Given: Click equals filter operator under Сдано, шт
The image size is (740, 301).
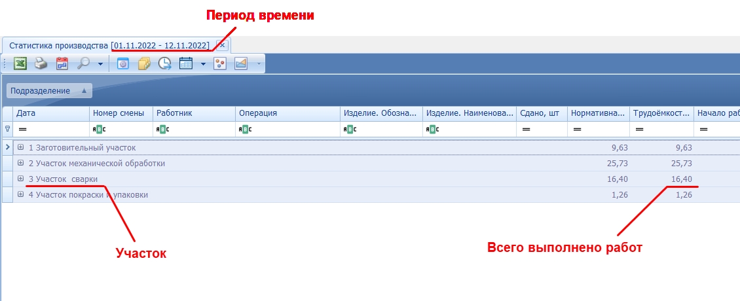Looking at the screenshot, I should pyautogui.click(x=526, y=129).
